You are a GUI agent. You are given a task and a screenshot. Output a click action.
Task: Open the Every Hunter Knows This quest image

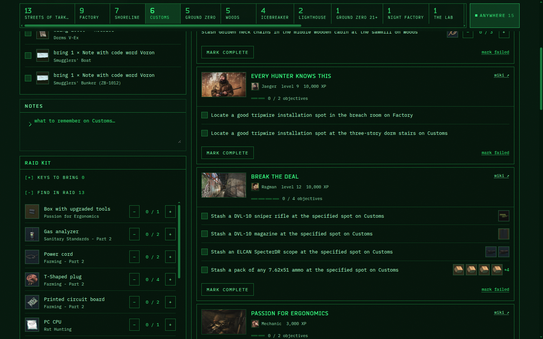click(224, 85)
